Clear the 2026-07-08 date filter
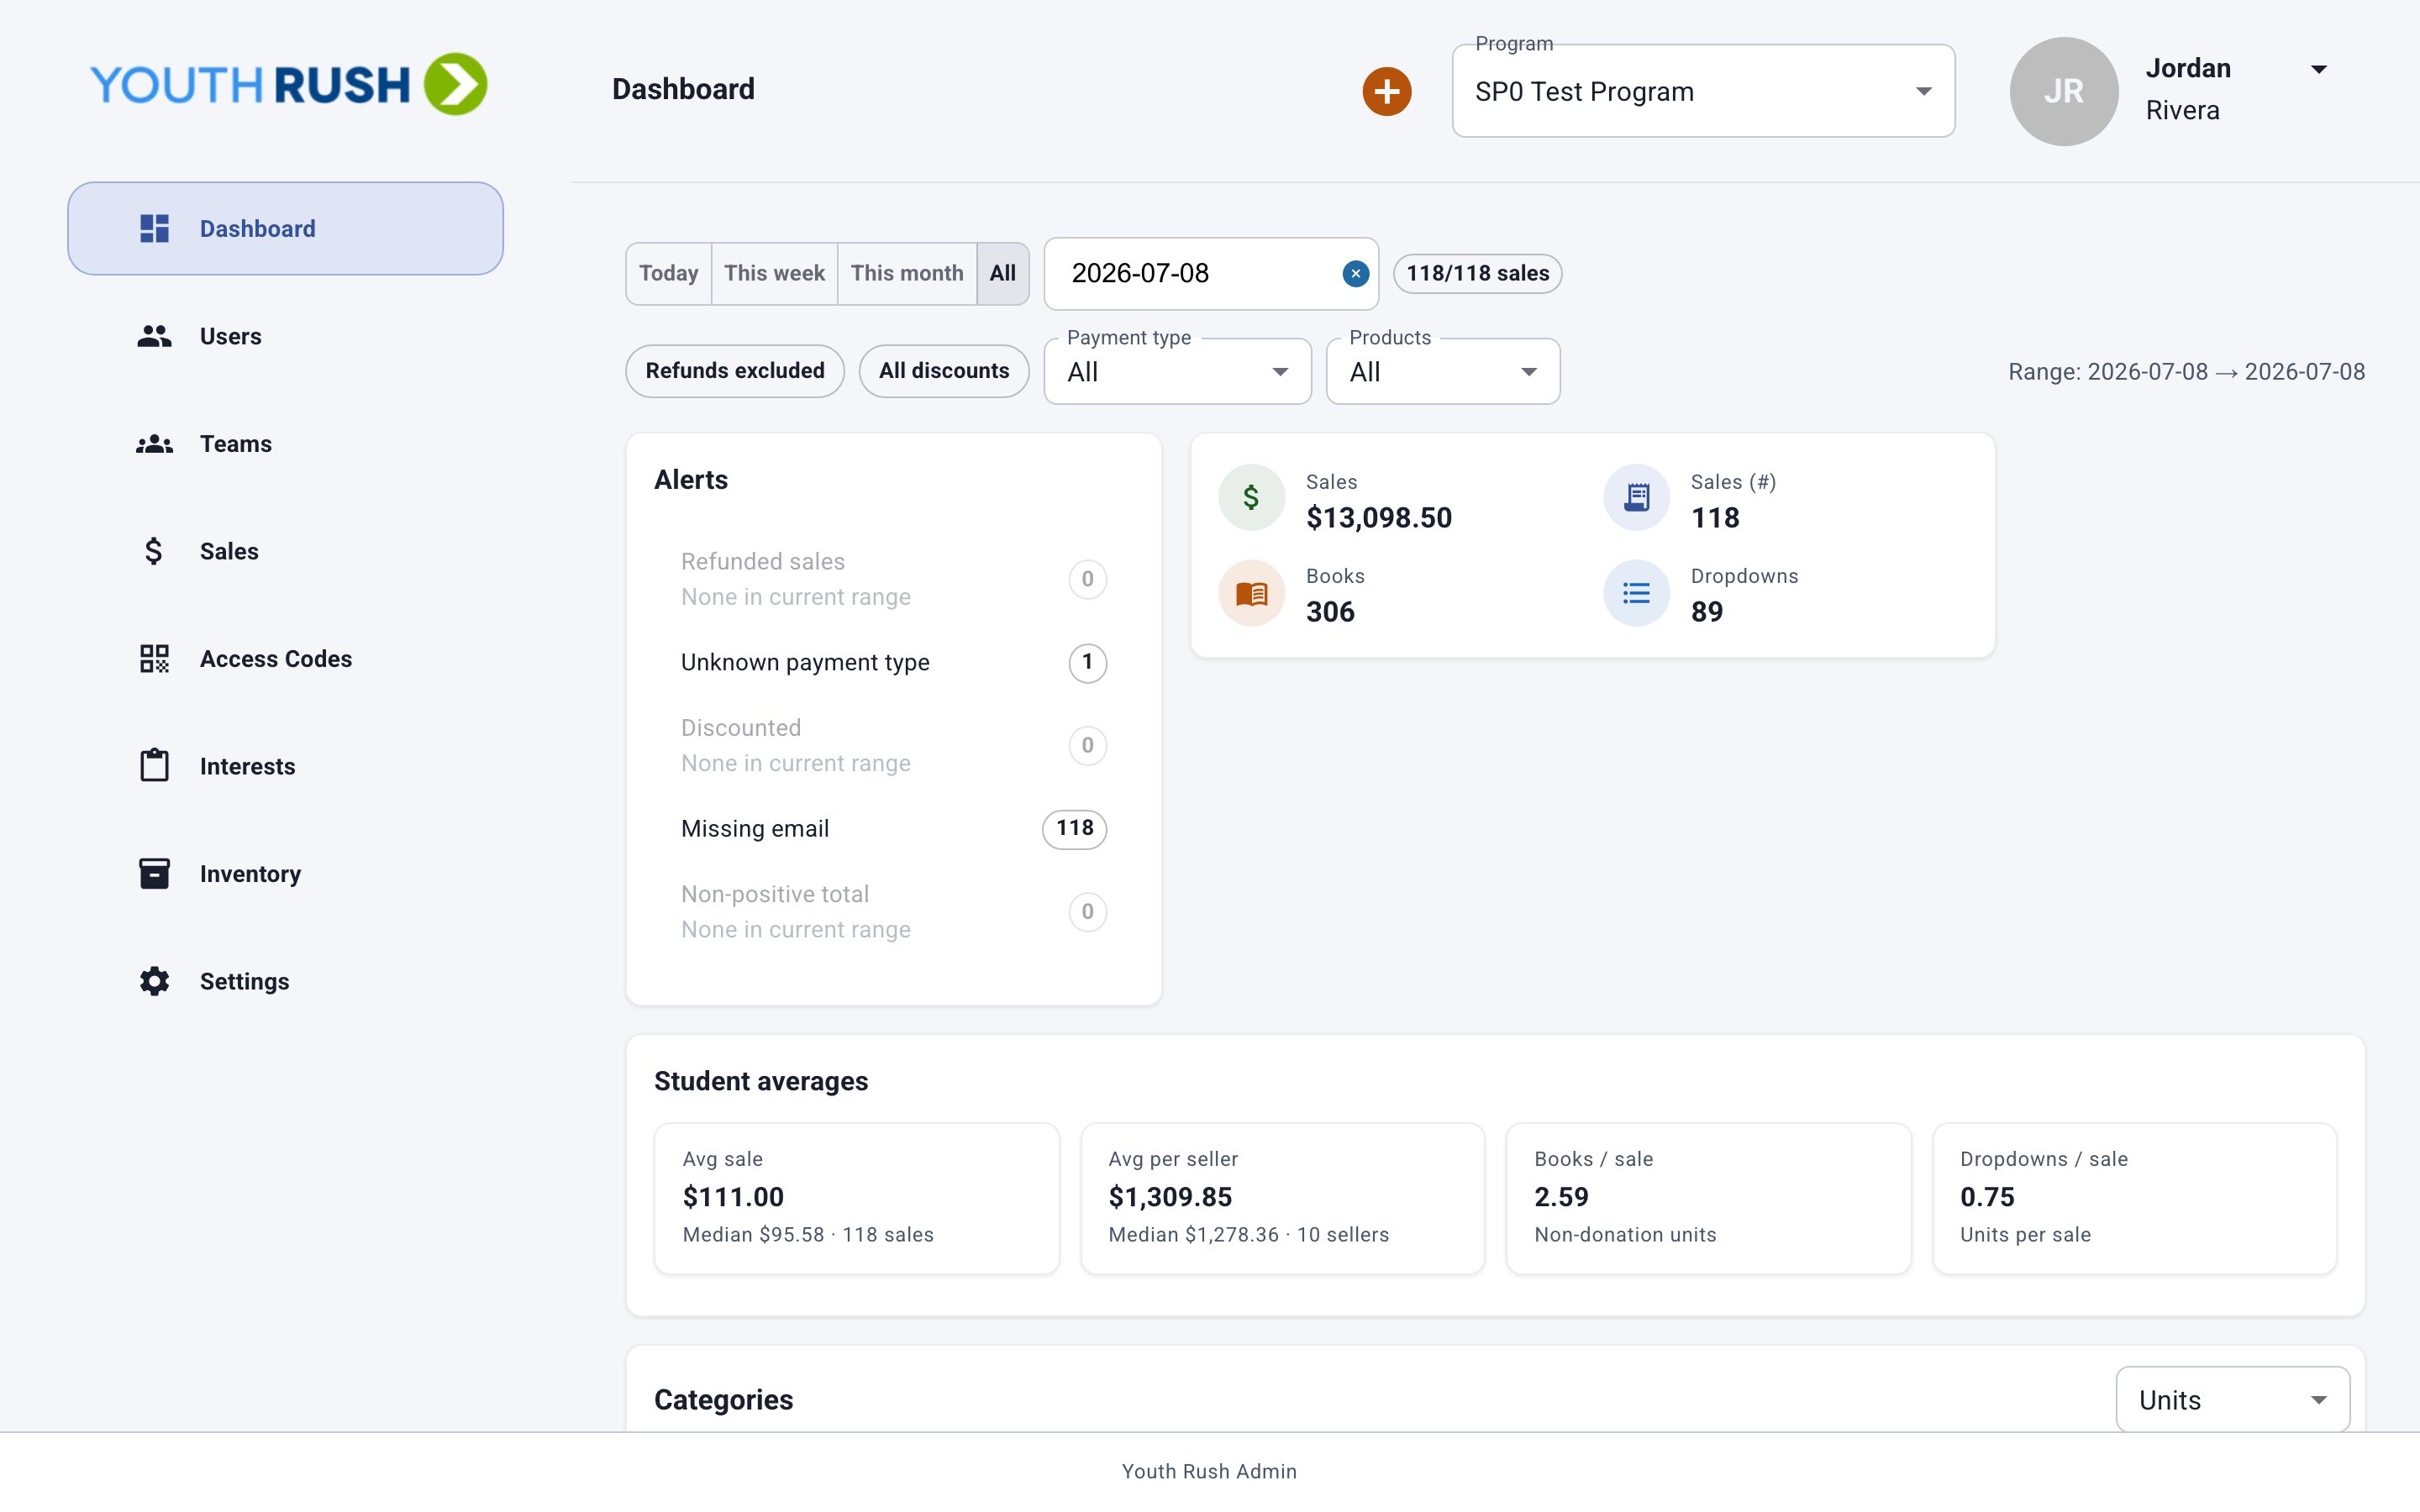The height and width of the screenshot is (1512, 2420). pos(1355,274)
